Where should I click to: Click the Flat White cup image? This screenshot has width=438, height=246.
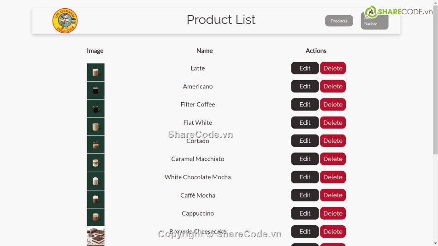(95, 127)
